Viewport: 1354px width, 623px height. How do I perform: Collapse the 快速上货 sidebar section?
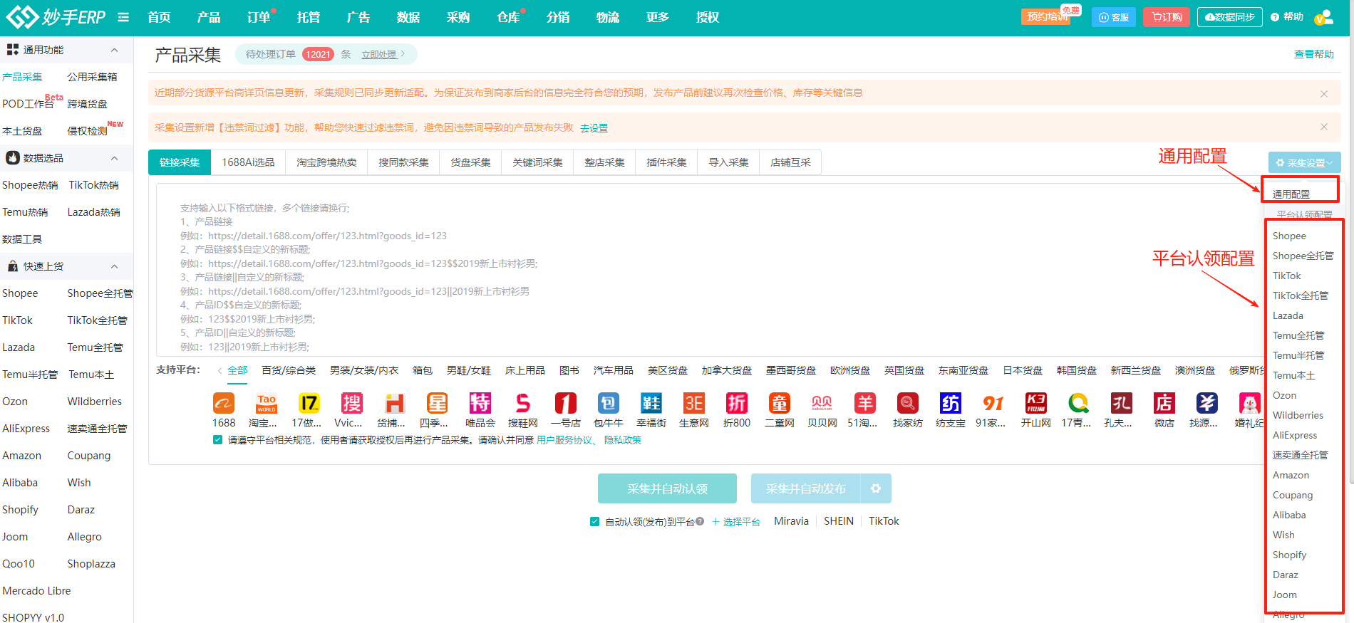[114, 266]
